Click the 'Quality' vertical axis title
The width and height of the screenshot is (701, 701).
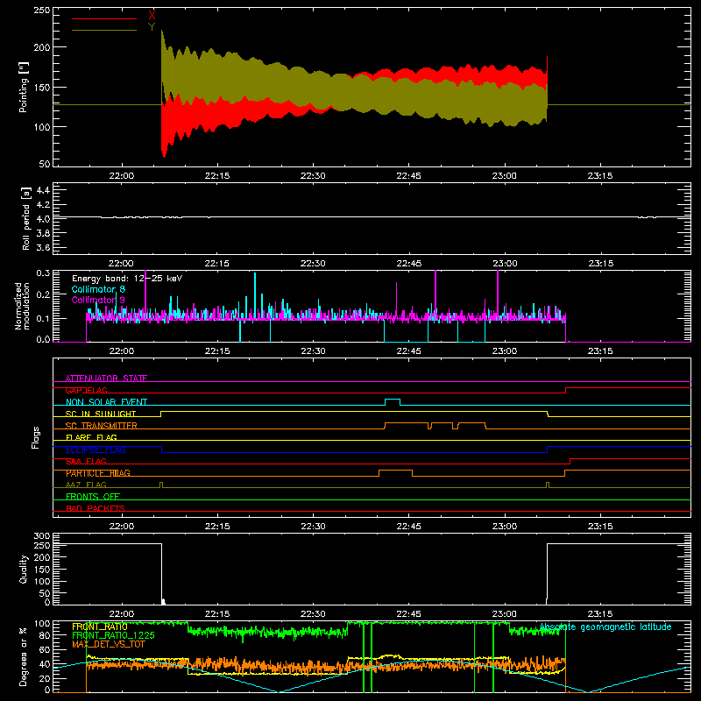[24, 569]
